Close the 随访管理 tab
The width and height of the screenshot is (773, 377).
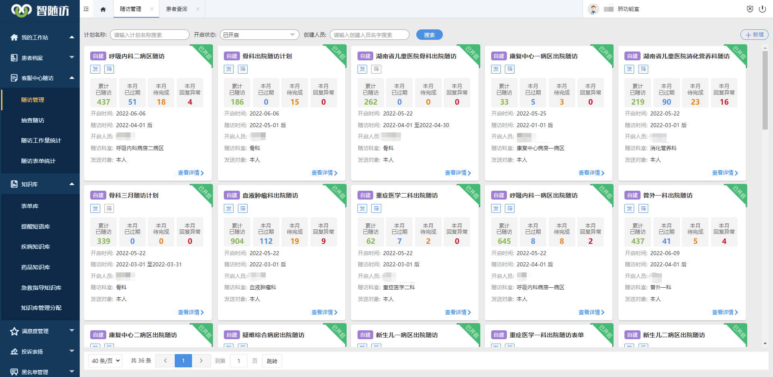[152, 9]
